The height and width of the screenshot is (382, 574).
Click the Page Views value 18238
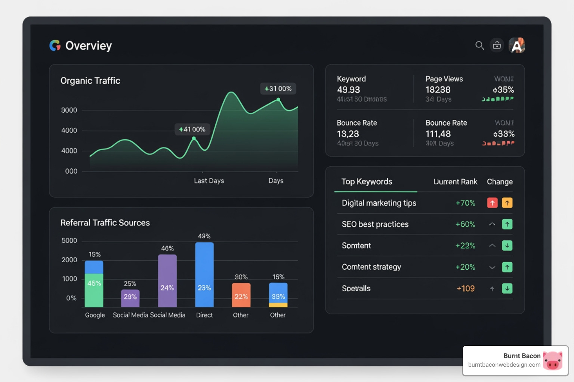(x=438, y=90)
